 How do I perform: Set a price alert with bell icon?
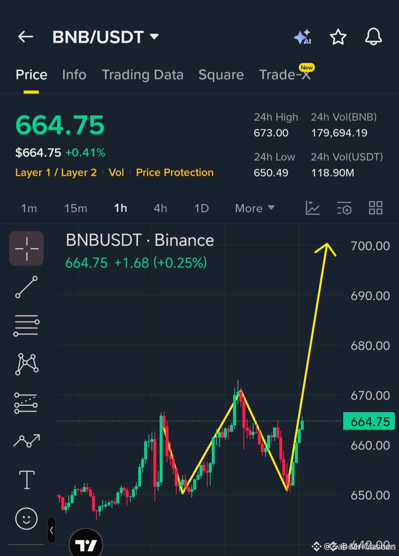click(x=373, y=37)
